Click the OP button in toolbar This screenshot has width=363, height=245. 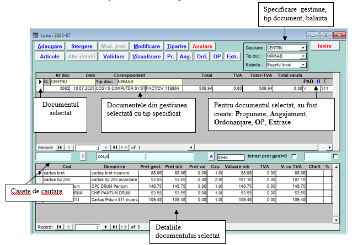click(x=217, y=56)
